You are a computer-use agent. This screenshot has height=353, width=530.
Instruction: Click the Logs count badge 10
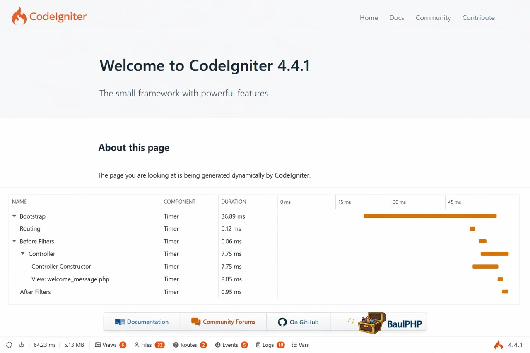pos(281,345)
